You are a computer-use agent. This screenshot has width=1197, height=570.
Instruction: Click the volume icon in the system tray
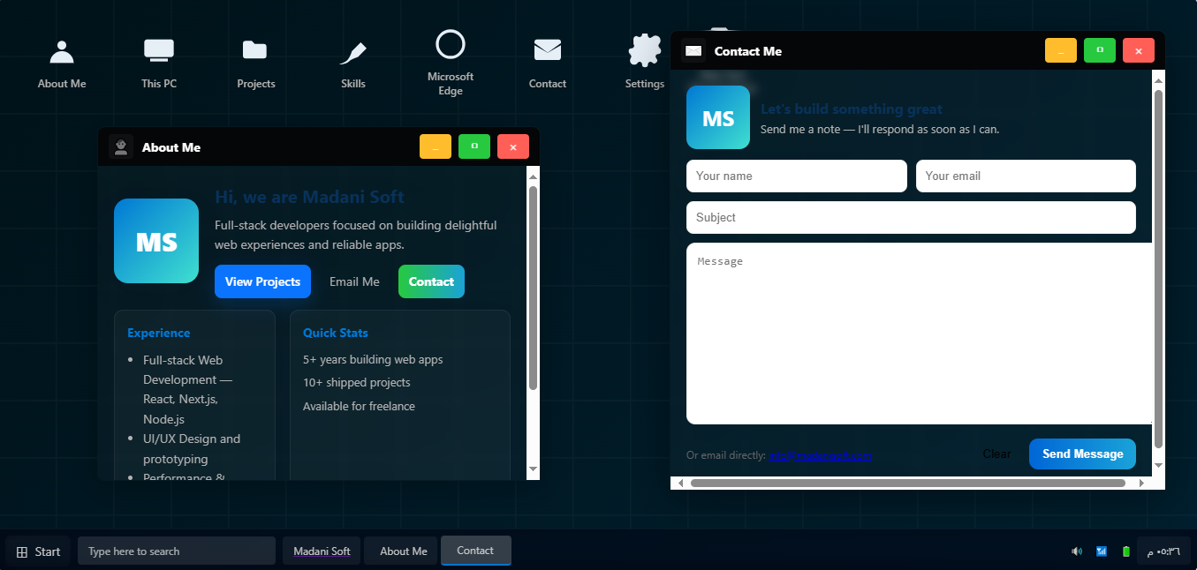coord(1077,551)
